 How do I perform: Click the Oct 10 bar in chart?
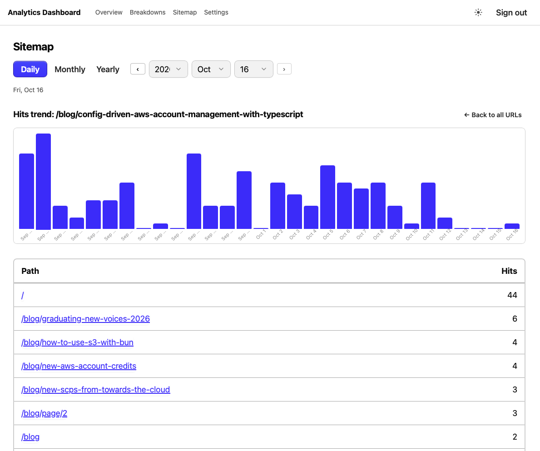(411, 226)
